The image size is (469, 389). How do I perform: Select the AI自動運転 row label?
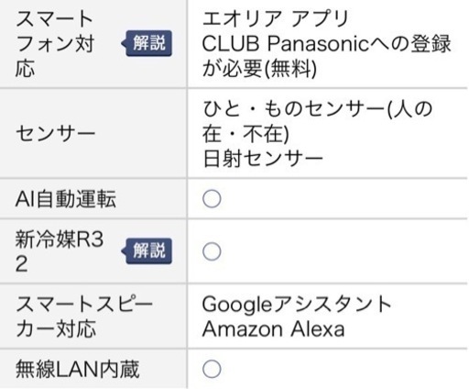pos(66,199)
